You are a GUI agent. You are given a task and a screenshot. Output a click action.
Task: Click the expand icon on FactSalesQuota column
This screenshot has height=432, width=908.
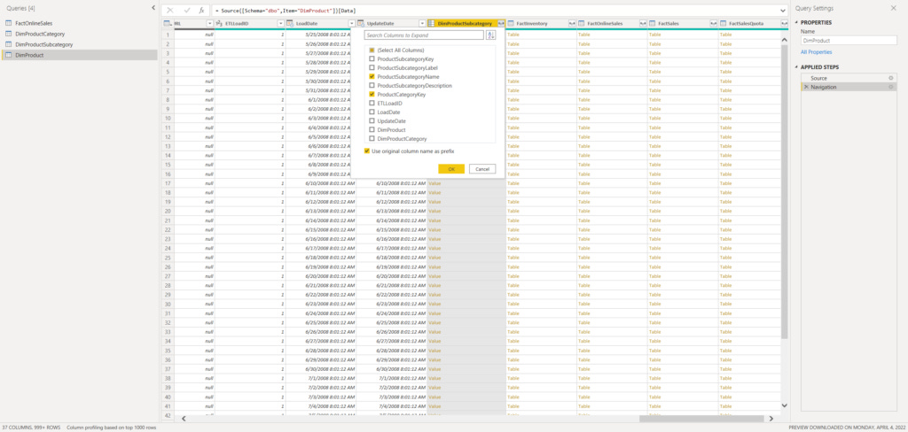pos(784,23)
